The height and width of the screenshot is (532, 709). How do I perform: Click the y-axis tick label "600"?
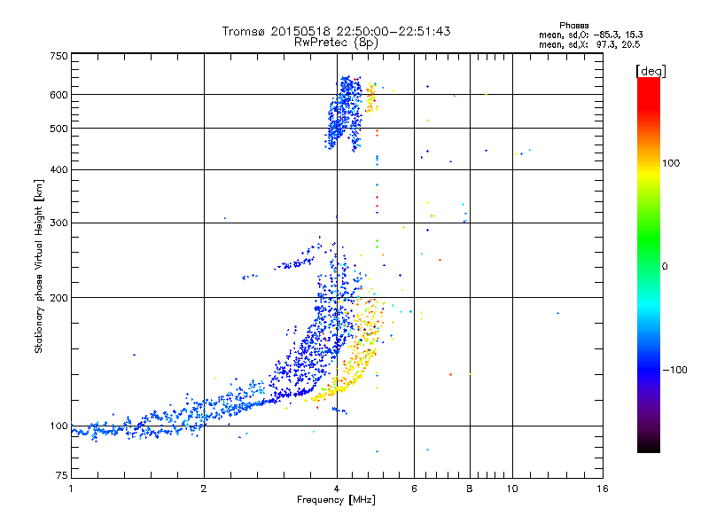(x=59, y=95)
